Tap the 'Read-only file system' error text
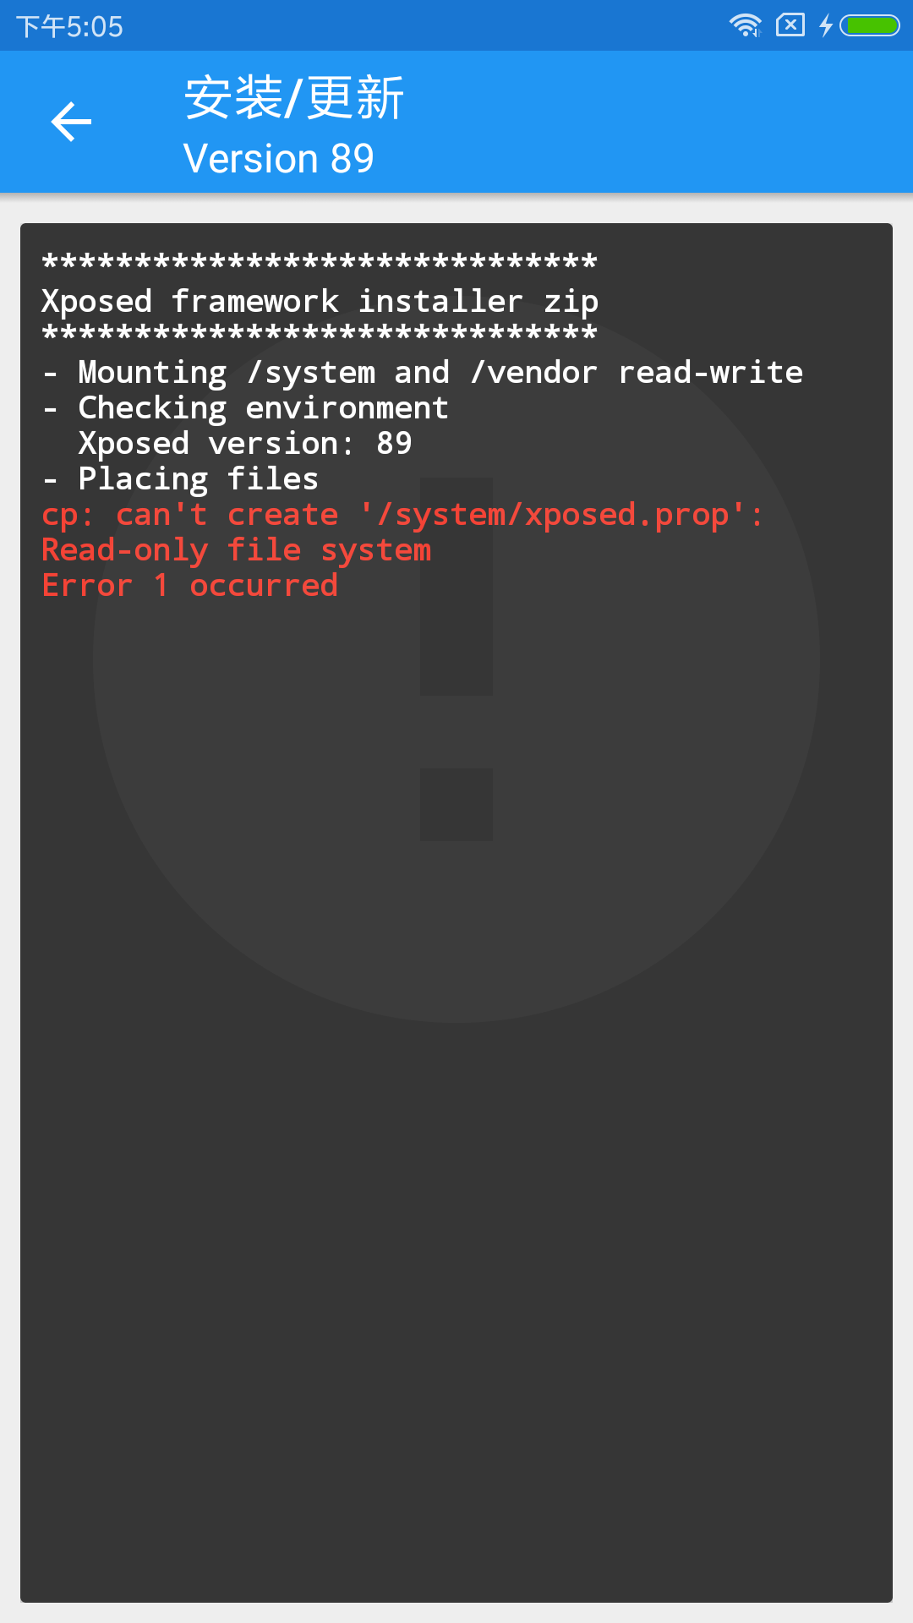Image resolution: width=913 pixels, height=1623 pixels. (x=237, y=550)
